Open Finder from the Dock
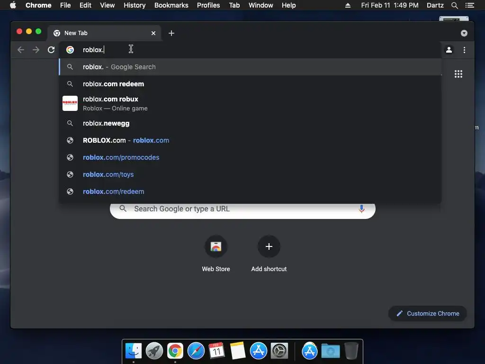Image resolution: width=485 pixels, height=364 pixels. tap(134, 351)
